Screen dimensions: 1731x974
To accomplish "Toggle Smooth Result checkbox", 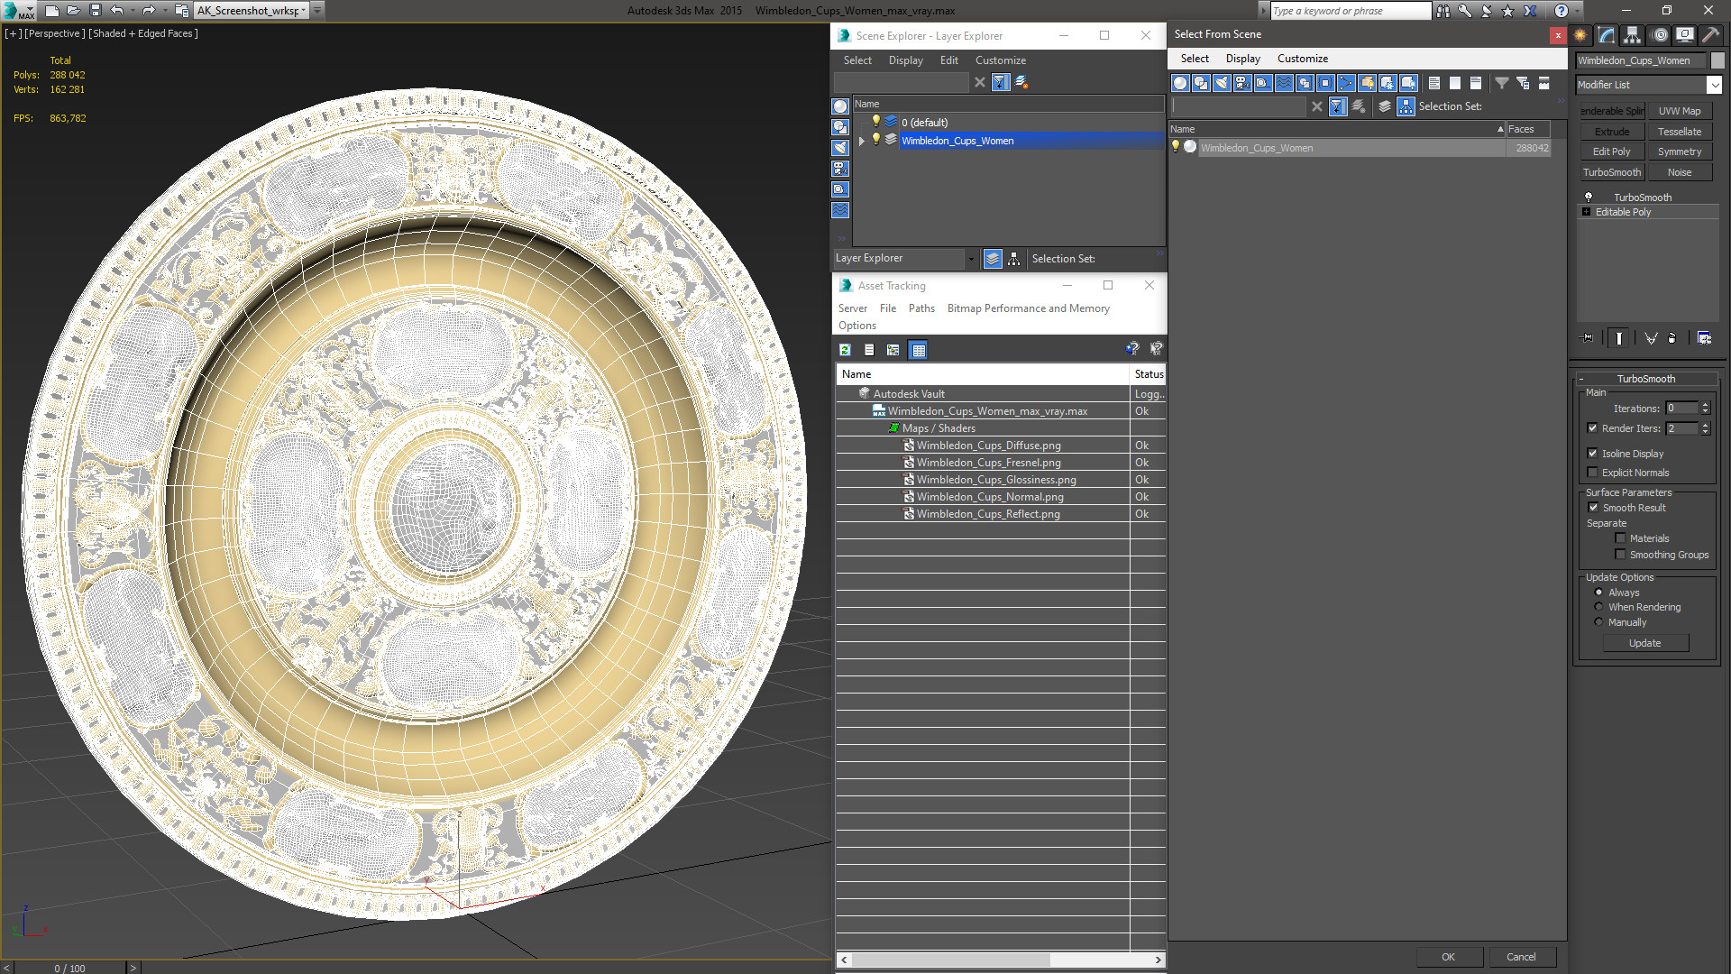I will pyautogui.click(x=1593, y=508).
